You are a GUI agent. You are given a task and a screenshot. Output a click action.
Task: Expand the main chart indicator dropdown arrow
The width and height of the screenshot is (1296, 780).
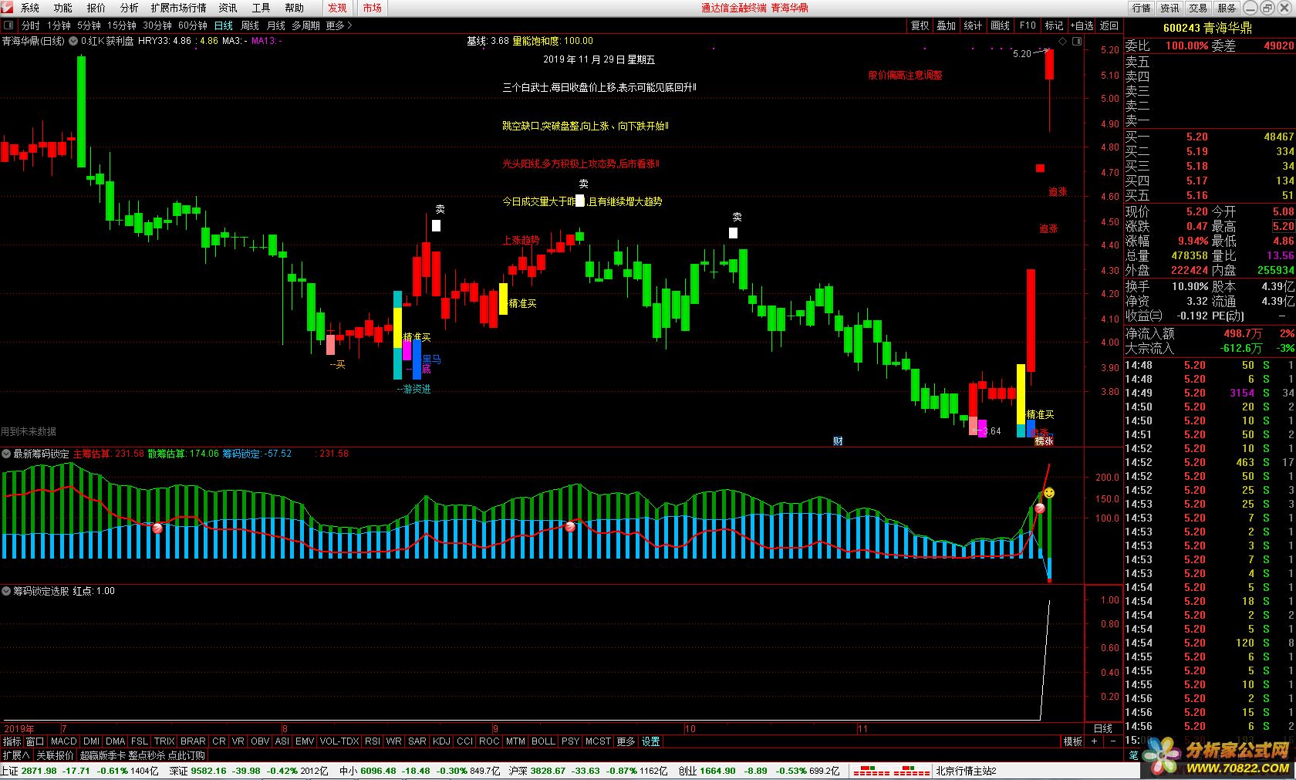(74, 41)
